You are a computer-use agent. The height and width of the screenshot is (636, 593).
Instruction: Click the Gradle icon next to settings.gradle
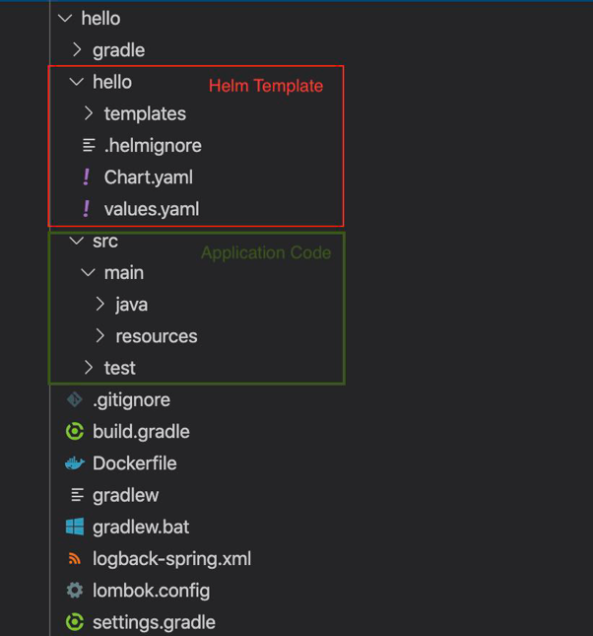pyautogui.click(x=75, y=622)
